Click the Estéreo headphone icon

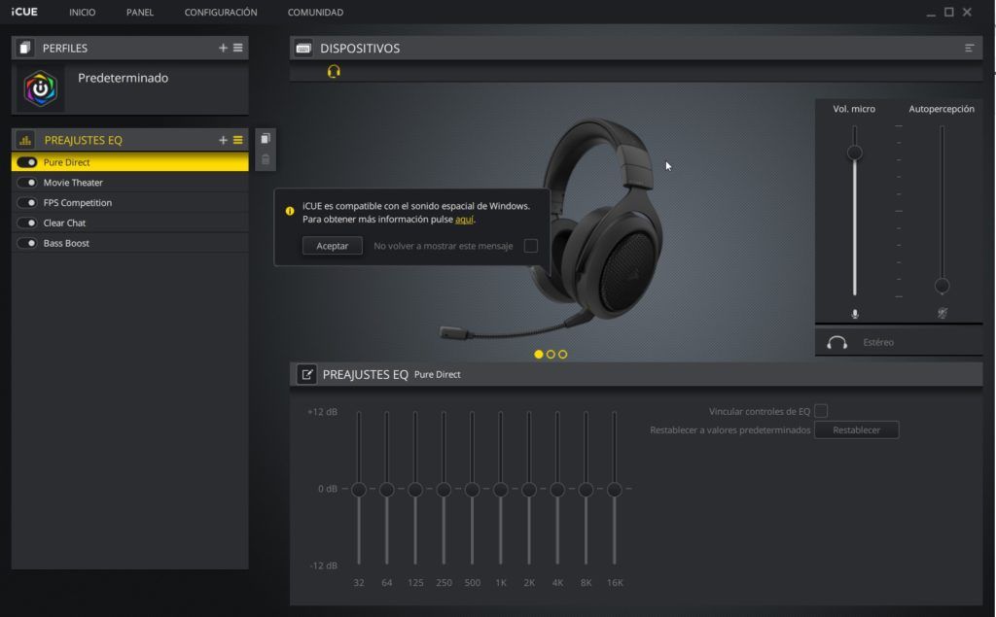(837, 343)
